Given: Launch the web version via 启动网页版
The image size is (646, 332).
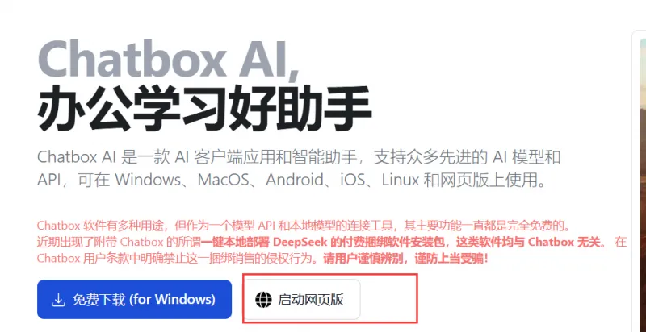Looking at the screenshot, I should click(303, 300).
